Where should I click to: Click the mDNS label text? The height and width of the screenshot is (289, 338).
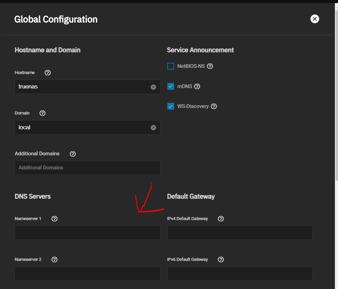(x=184, y=86)
